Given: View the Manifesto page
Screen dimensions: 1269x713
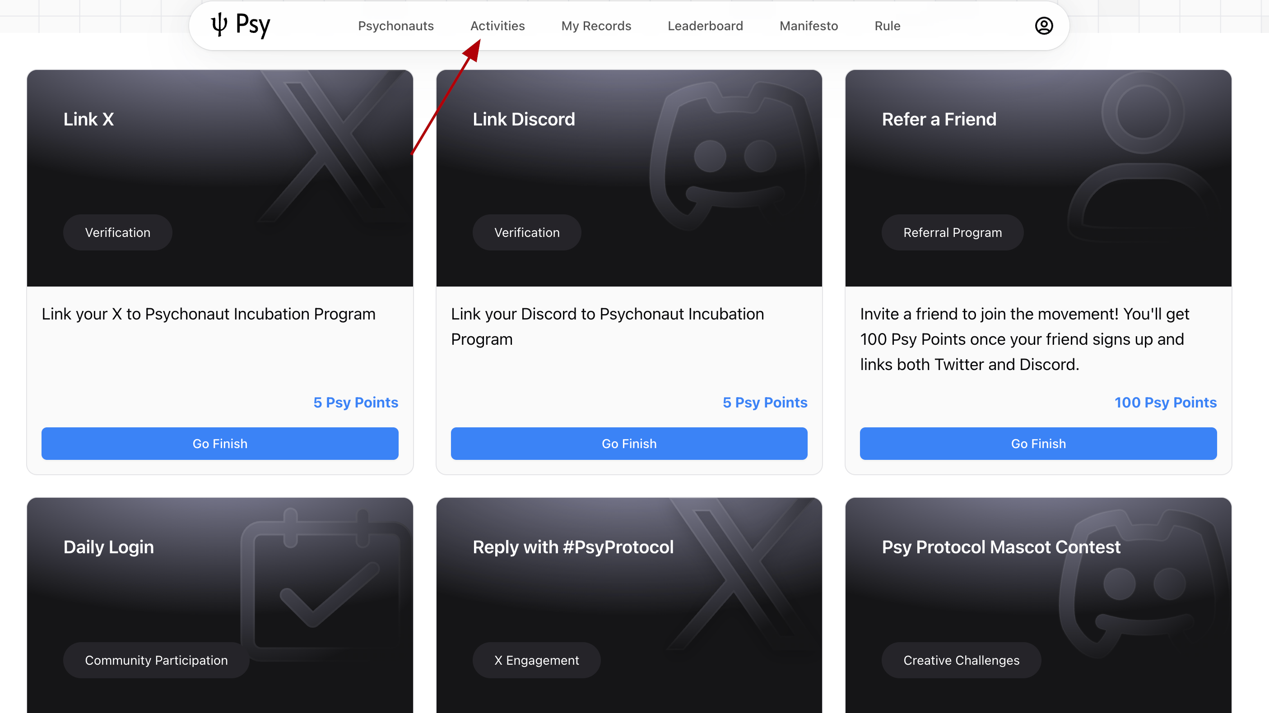Looking at the screenshot, I should [809, 26].
